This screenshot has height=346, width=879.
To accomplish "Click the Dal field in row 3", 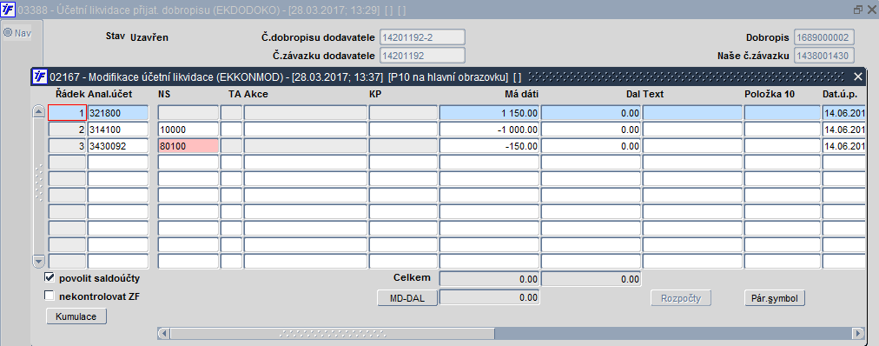I will click(591, 146).
